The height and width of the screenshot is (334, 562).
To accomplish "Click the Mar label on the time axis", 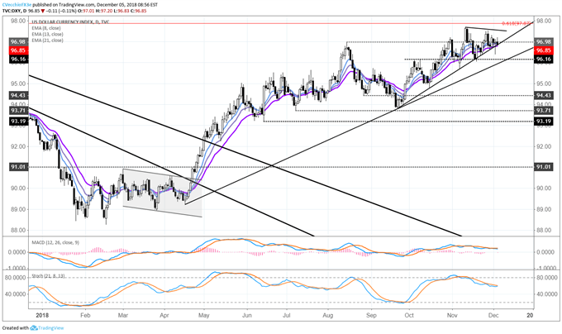I will point(123,315).
